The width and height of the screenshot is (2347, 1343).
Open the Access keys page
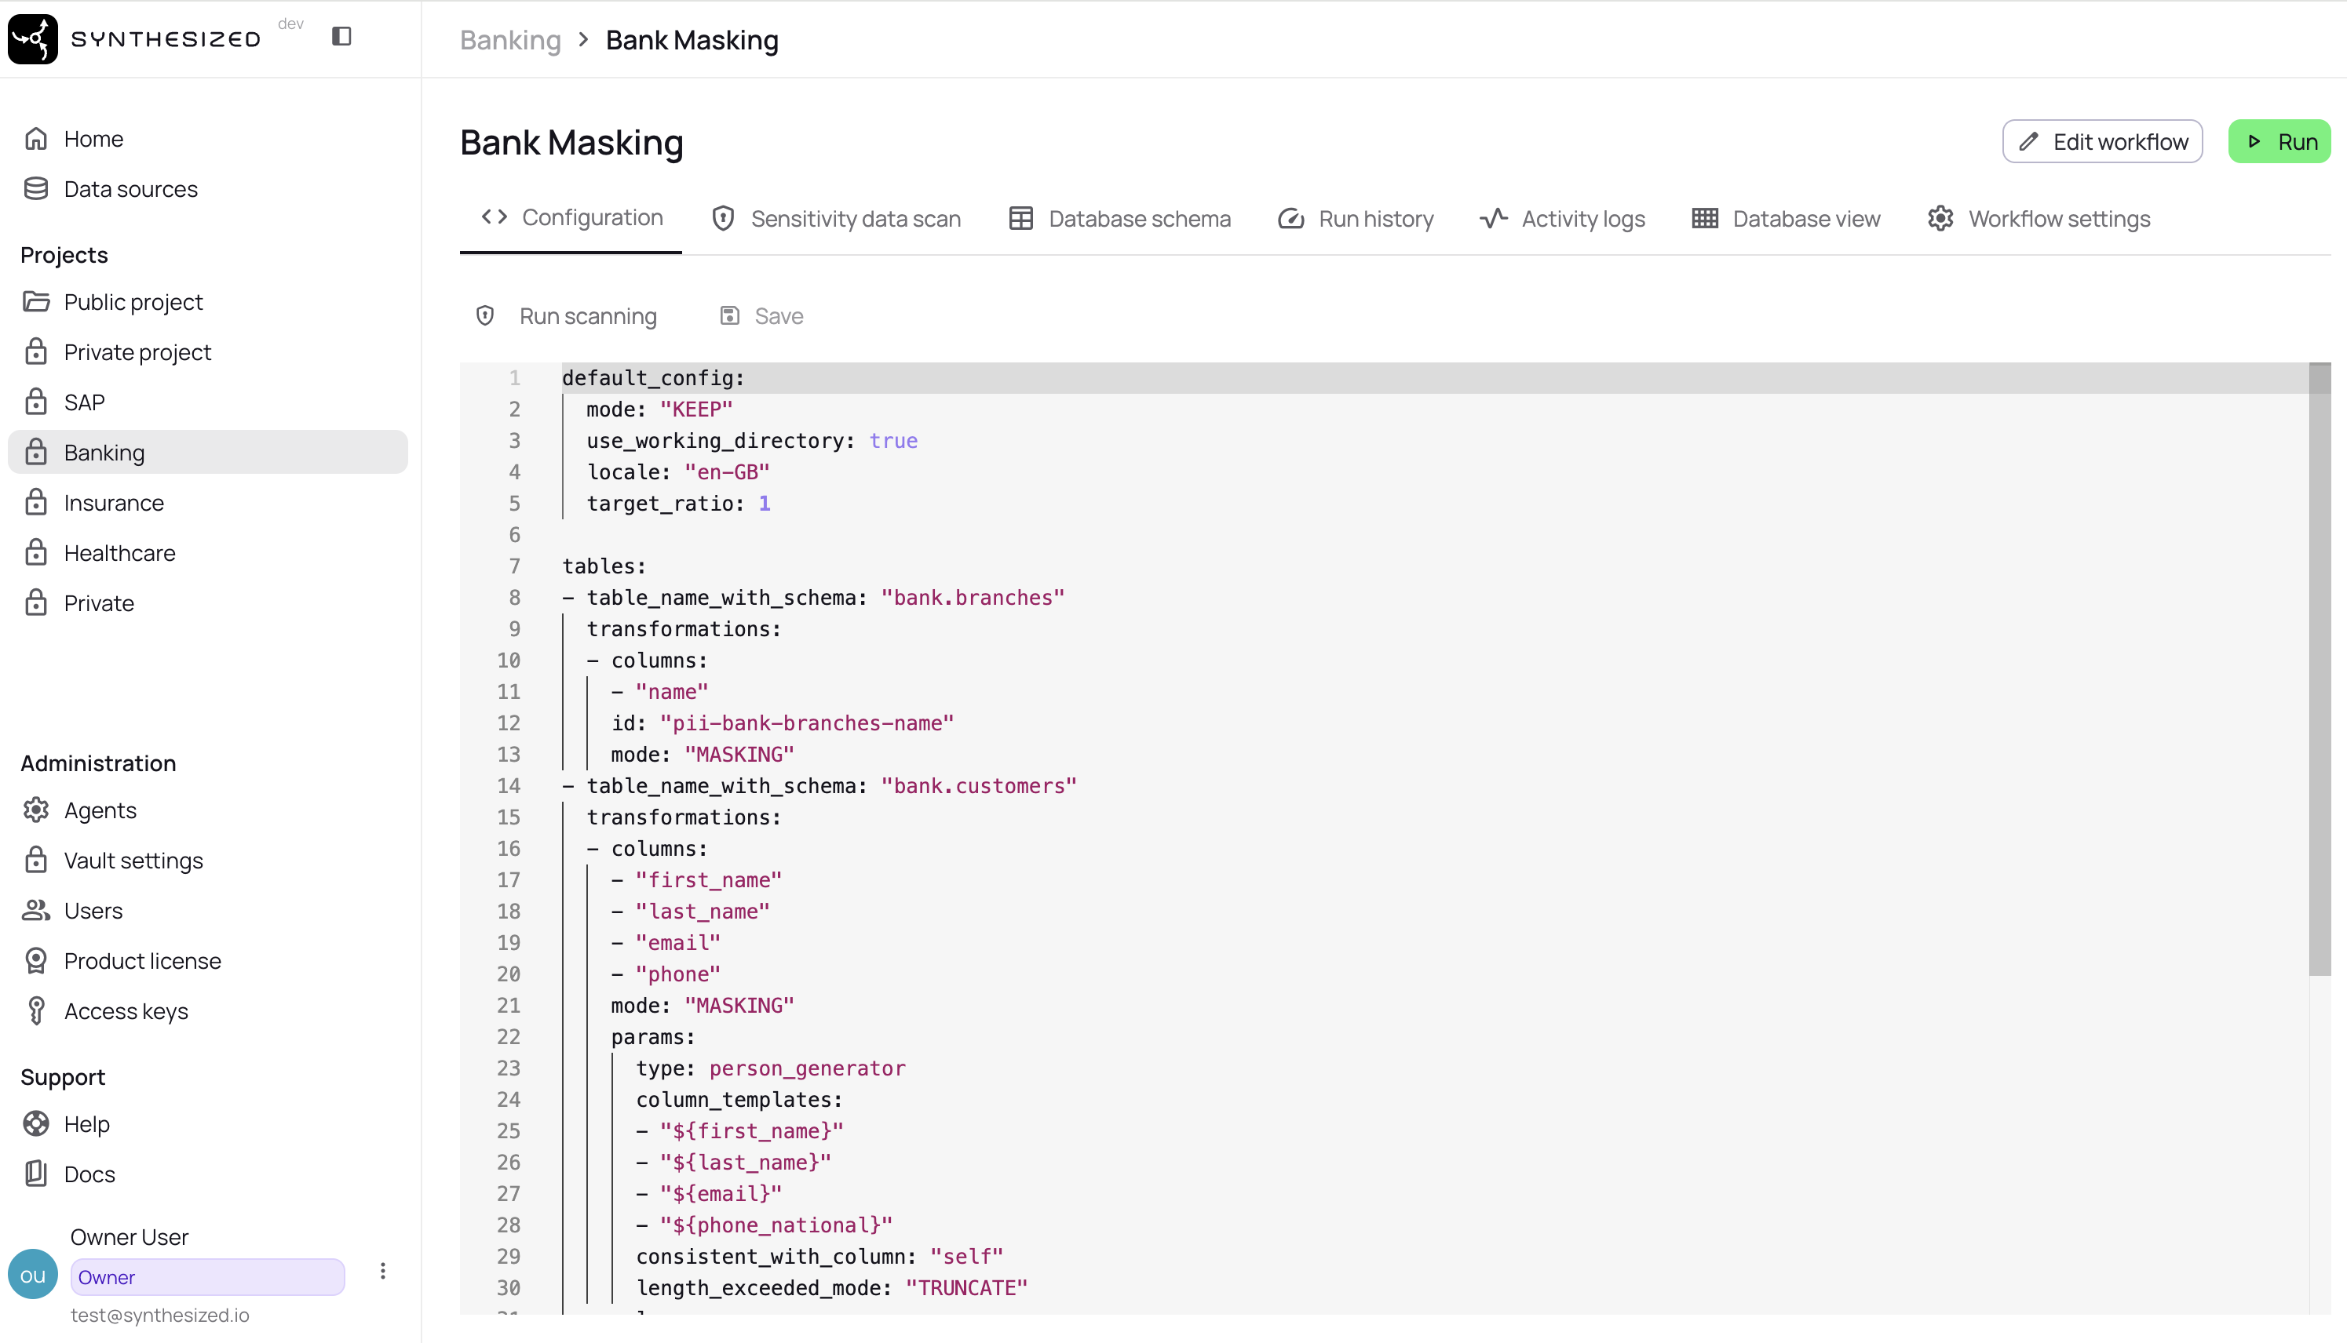126,1011
